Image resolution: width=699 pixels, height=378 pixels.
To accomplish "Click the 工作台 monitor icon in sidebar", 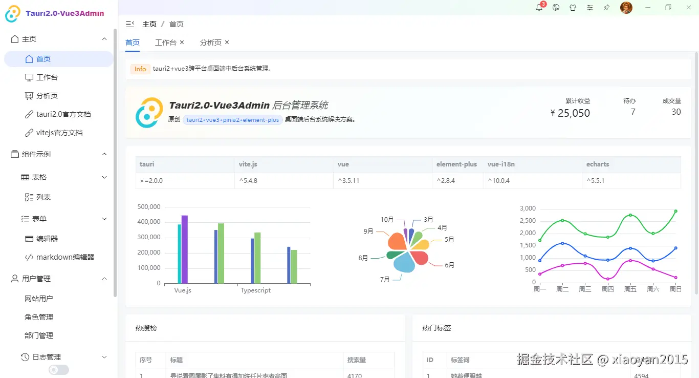I will pos(29,77).
